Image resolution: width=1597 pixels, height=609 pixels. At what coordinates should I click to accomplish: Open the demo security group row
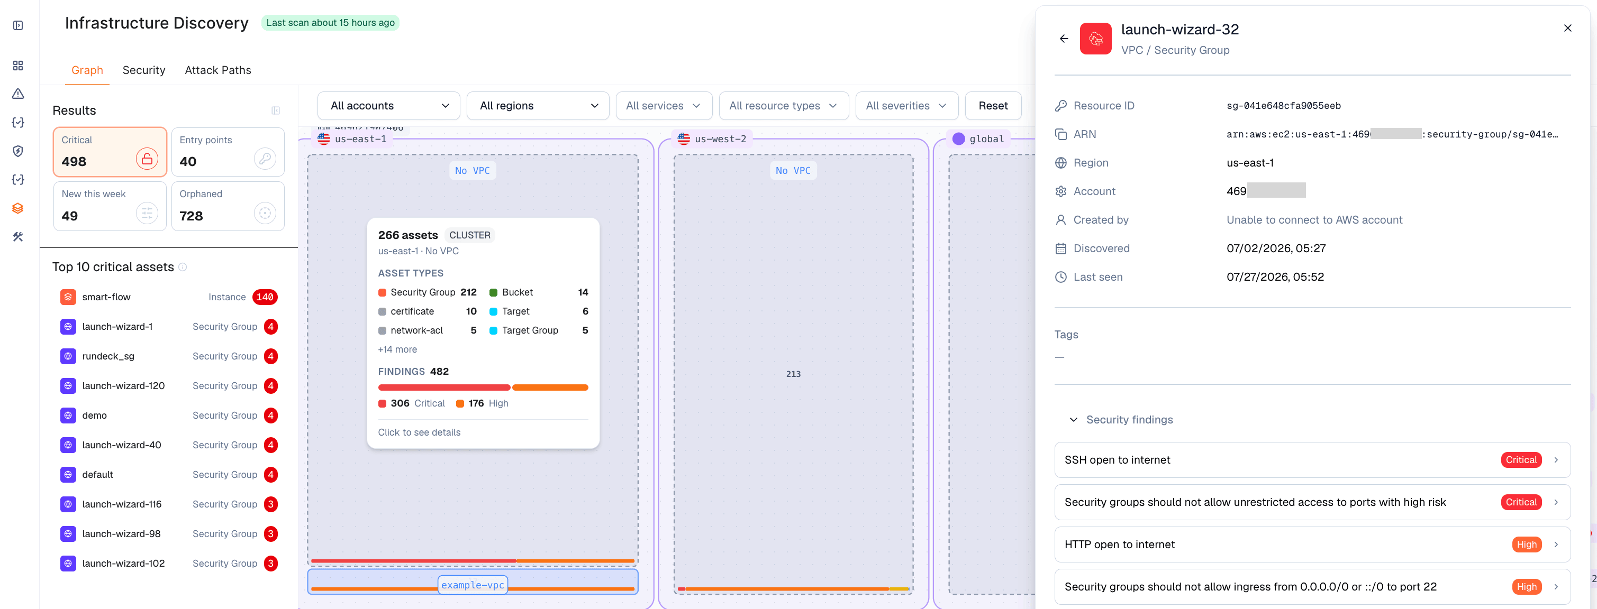tap(168, 416)
